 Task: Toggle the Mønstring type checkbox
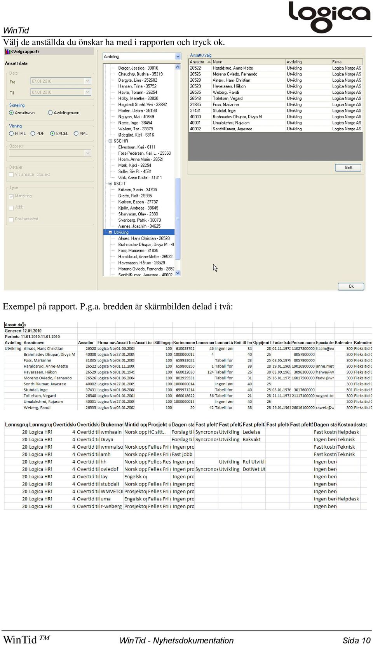click(11, 196)
